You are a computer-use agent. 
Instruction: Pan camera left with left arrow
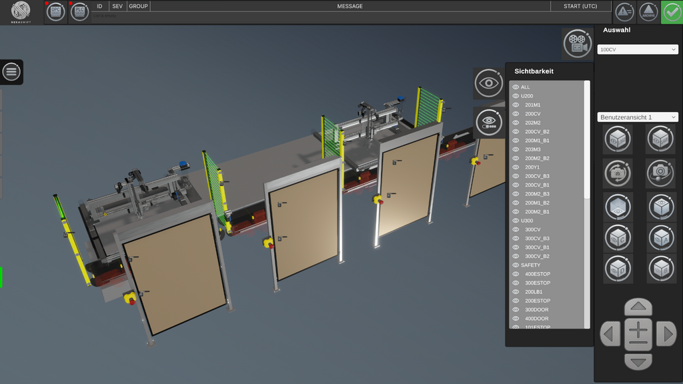[610, 335]
